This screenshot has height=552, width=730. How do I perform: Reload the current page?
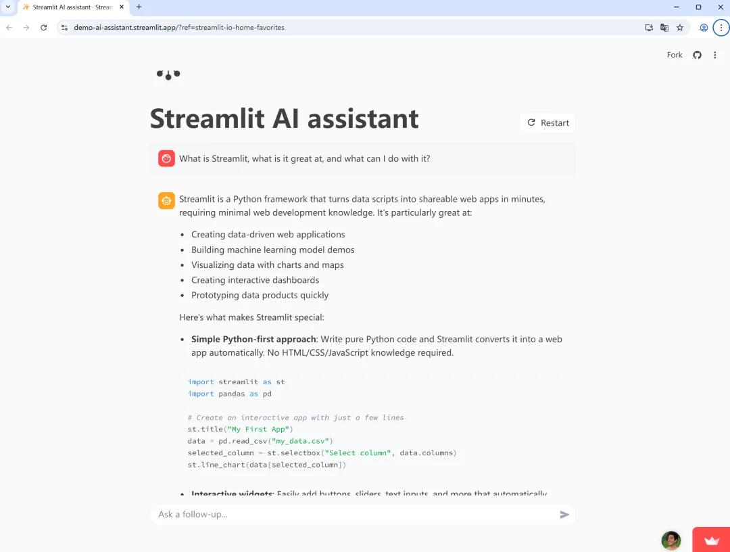44,28
